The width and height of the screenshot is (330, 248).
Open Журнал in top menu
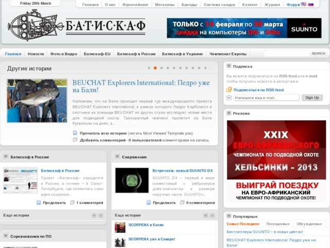click(272, 5)
